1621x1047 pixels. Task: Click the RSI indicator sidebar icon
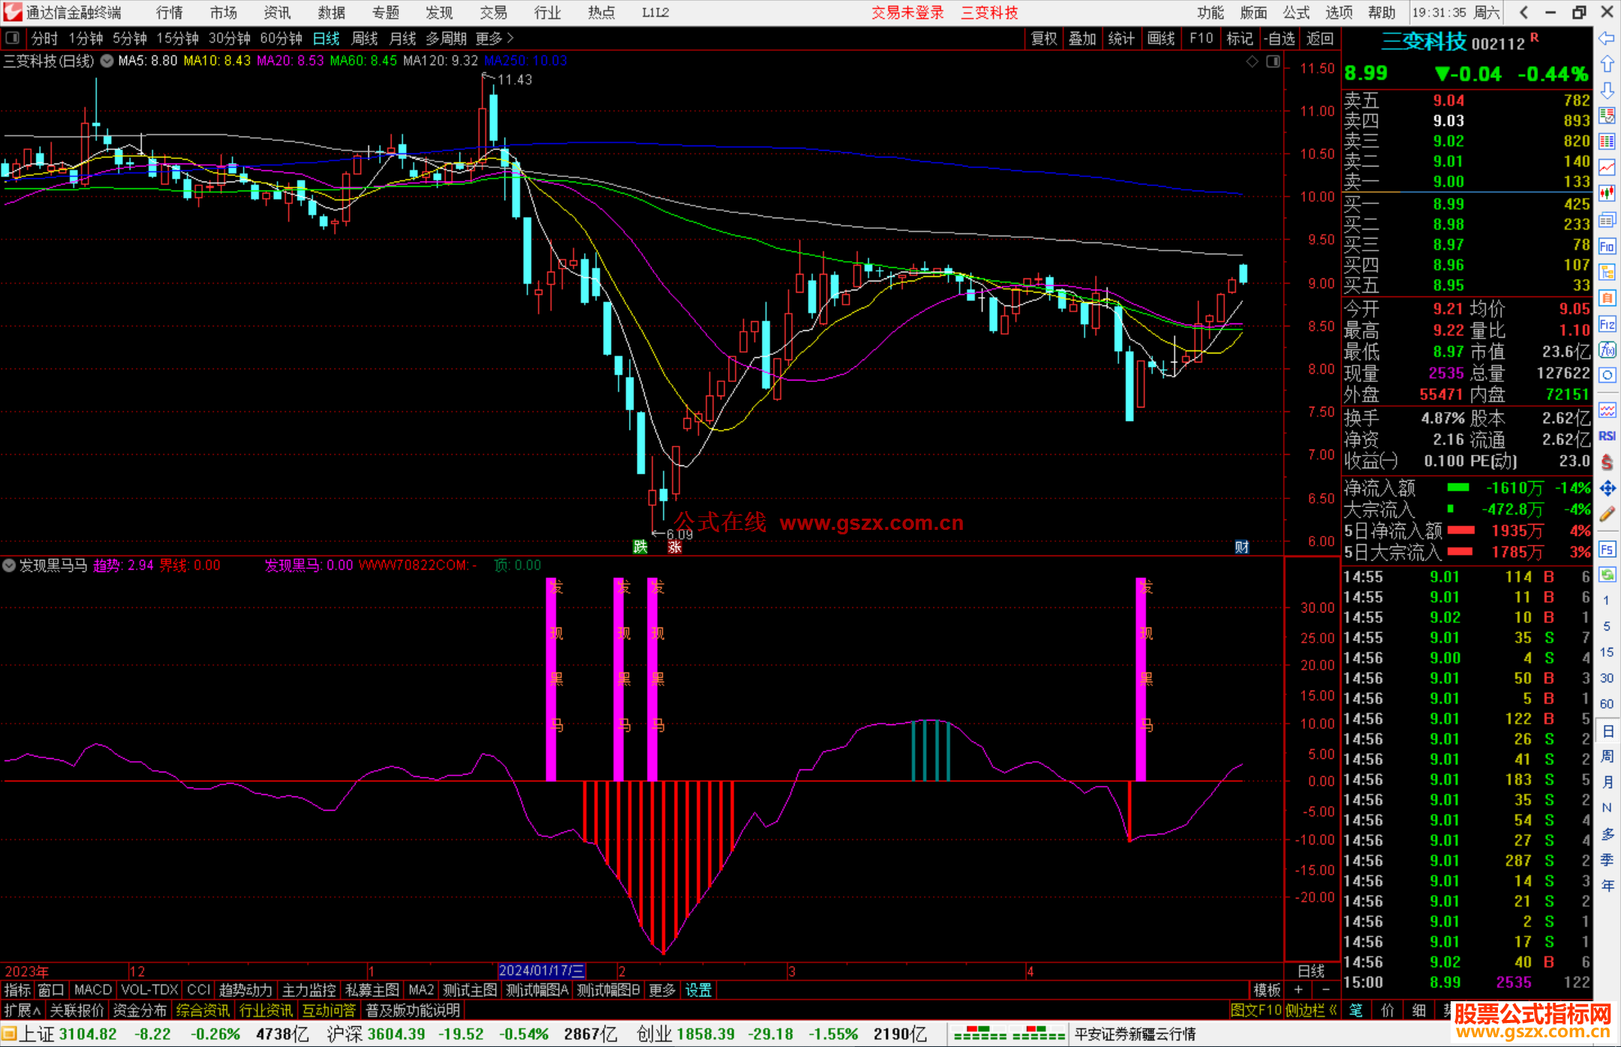tap(1607, 437)
